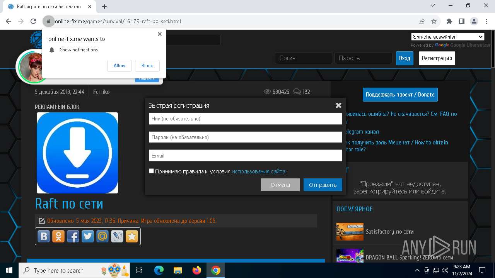
Task: Allow notifications from online-fix.me
Action: click(x=119, y=66)
